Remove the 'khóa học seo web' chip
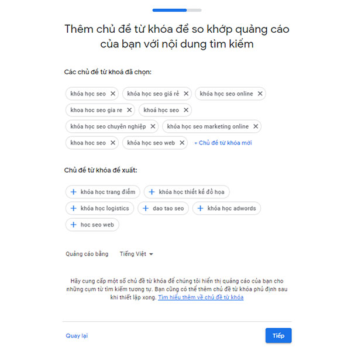This screenshot has width=351, height=351. 182,143
